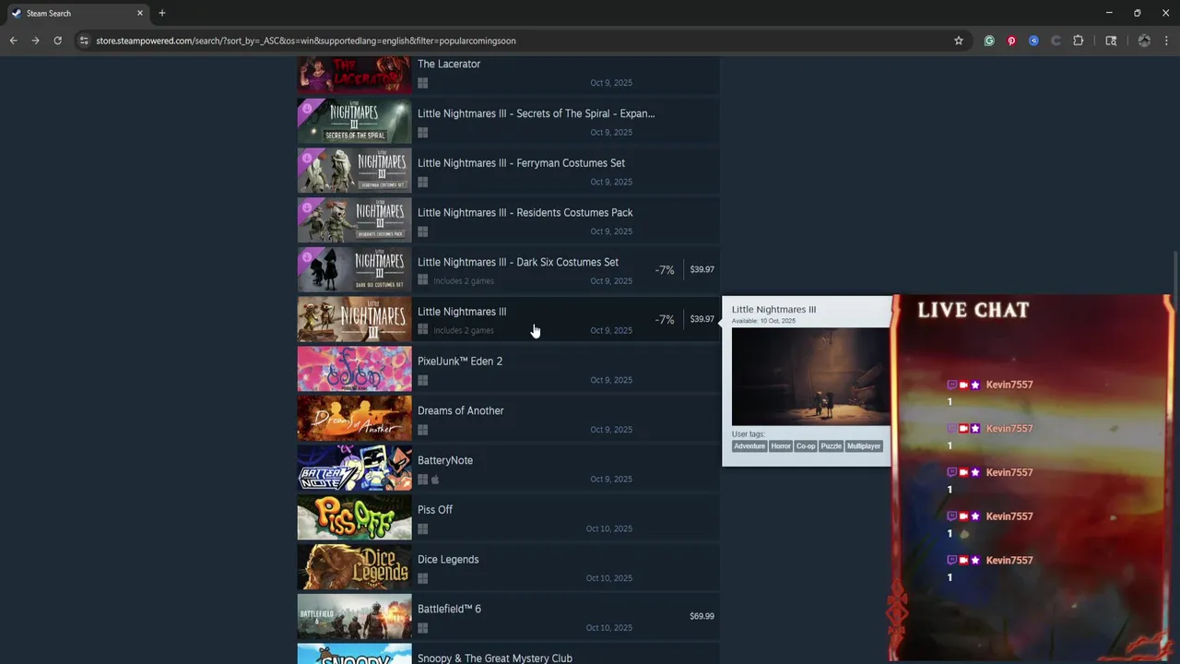The image size is (1180, 664).
Task: Open the Little Nightmares III listing
Action: (x=508, y=319)
